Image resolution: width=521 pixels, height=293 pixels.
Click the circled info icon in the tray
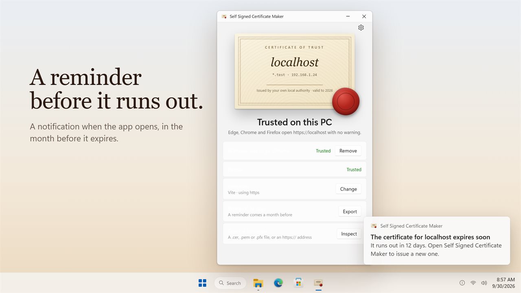(462, 283)
